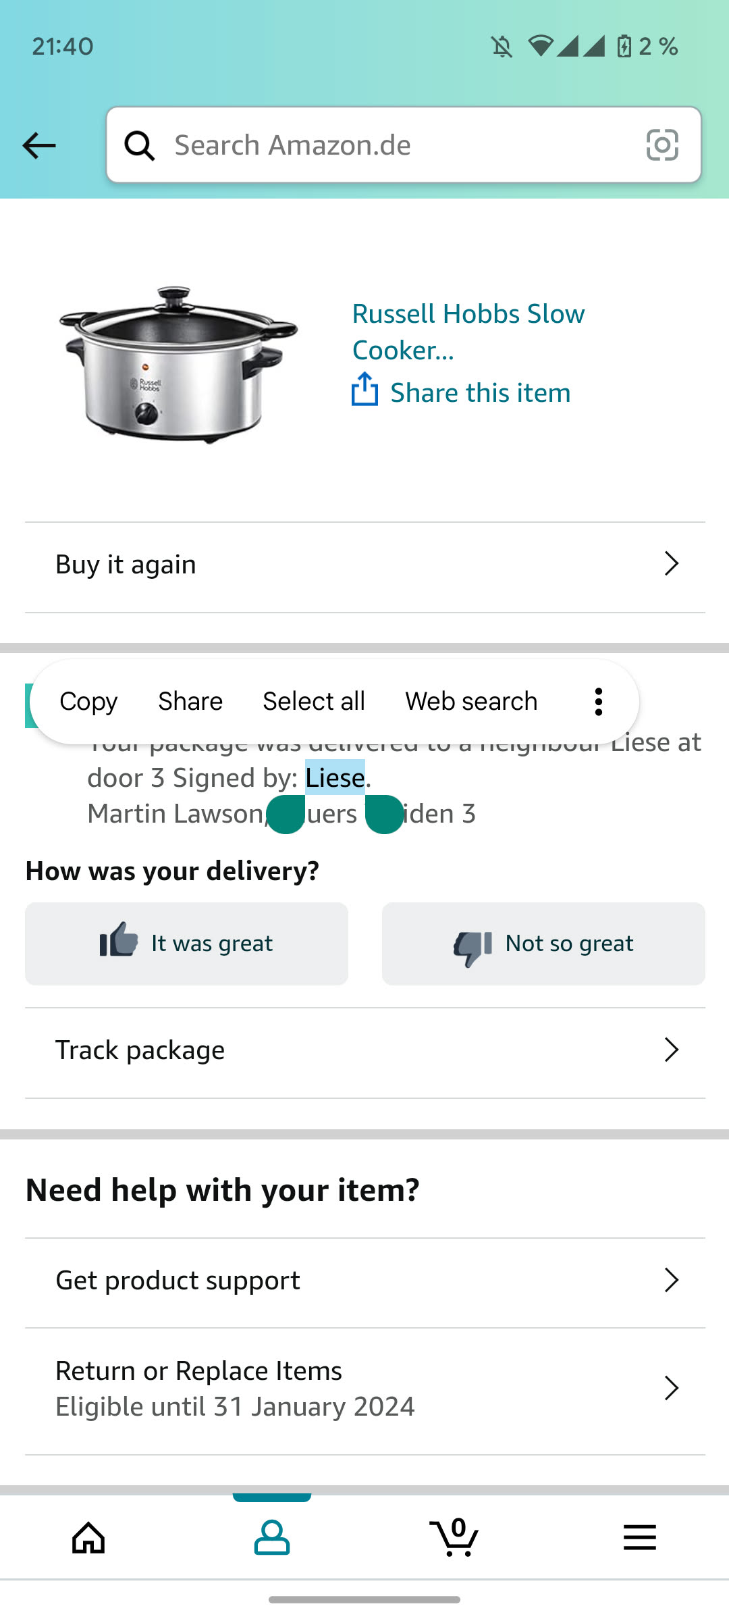Open the shopping cart icon

coord(454,1538)
